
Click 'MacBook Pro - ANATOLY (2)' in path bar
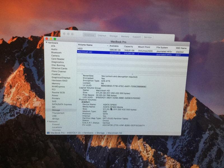click(66, 133)
